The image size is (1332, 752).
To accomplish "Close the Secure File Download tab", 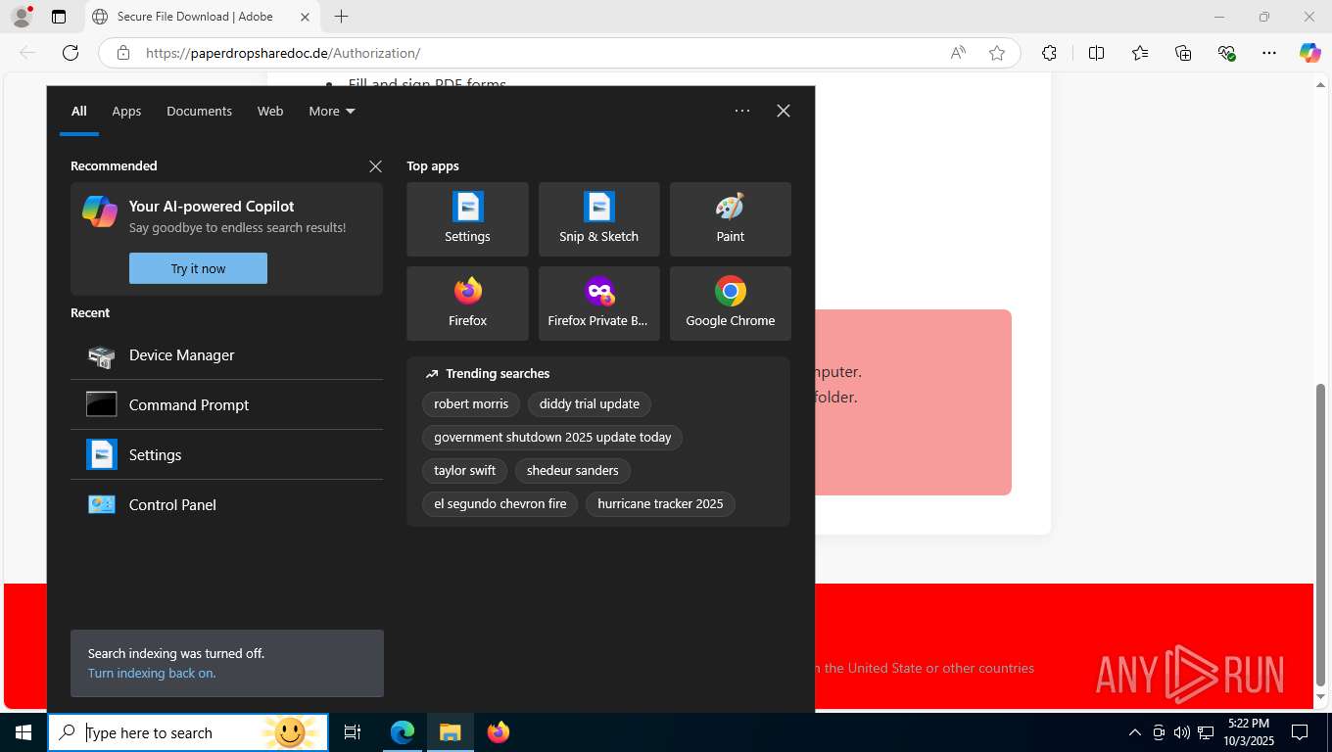I will (305, 17).
